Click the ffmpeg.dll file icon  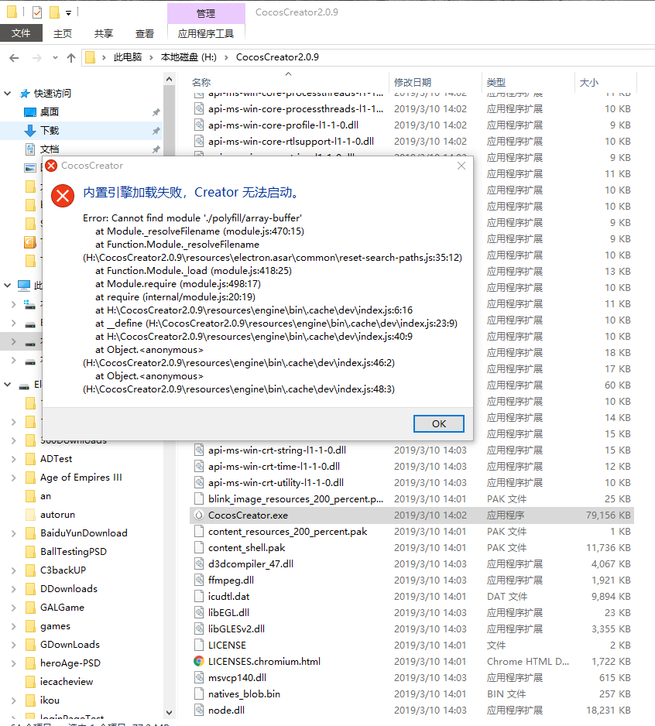199,580
